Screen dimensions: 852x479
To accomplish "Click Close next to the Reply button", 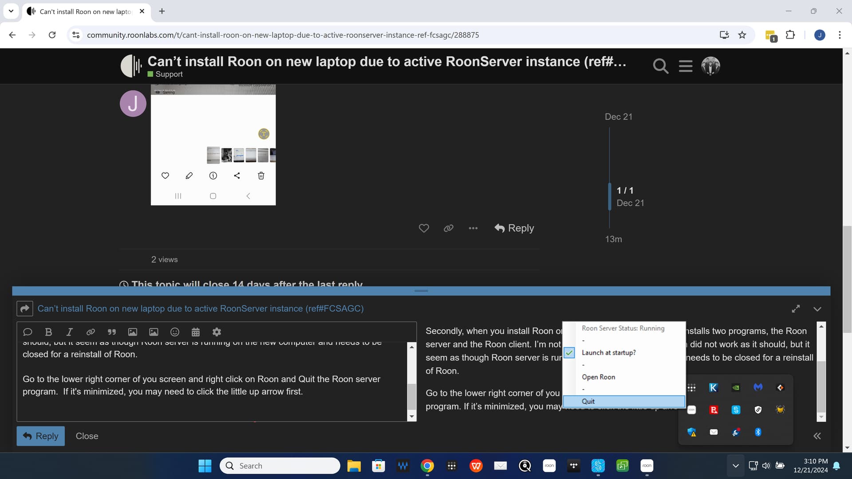I will 87,436.
